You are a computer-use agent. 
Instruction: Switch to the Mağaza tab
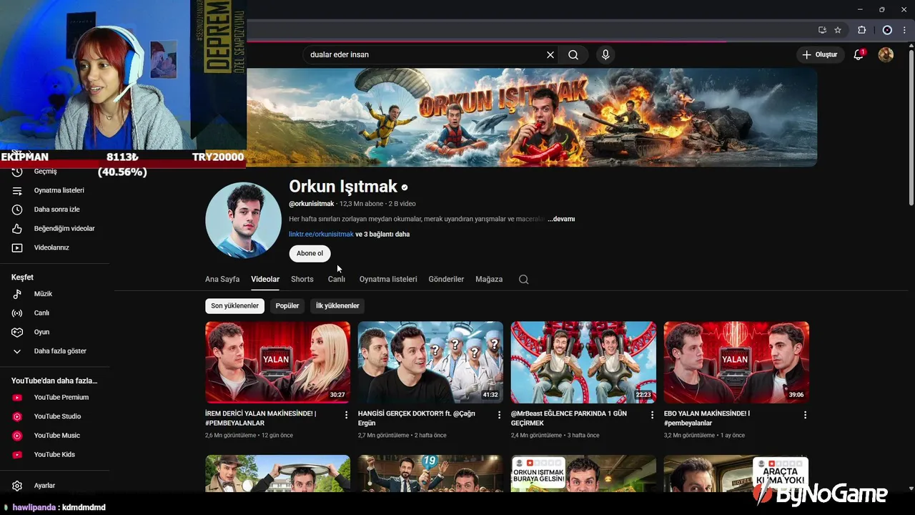(489, 279)
